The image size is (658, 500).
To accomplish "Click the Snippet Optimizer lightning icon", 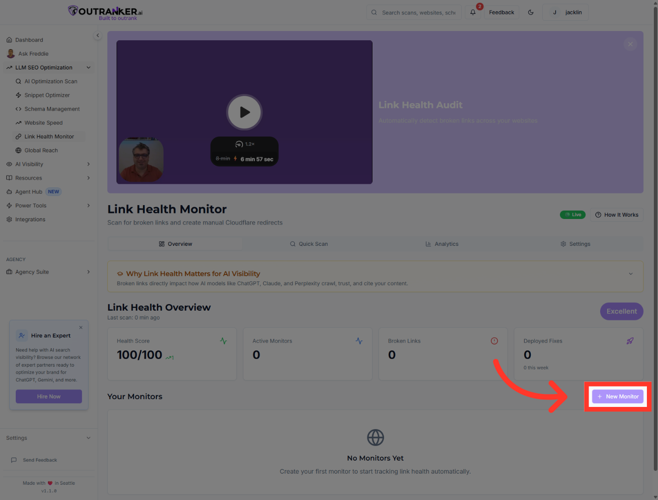I will tap(19, 95).
